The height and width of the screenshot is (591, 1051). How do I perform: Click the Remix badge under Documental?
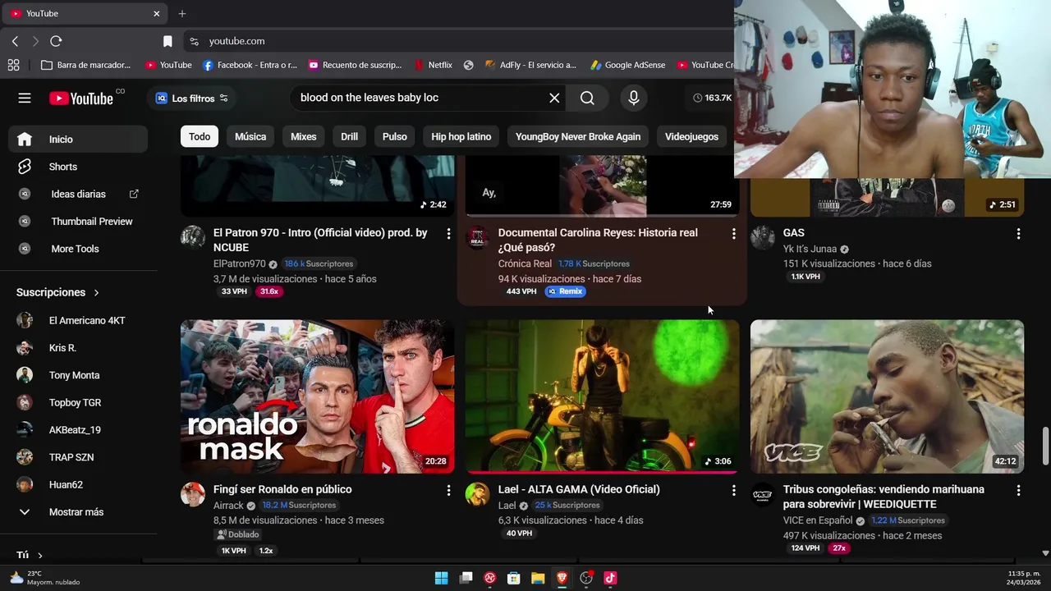565,291
